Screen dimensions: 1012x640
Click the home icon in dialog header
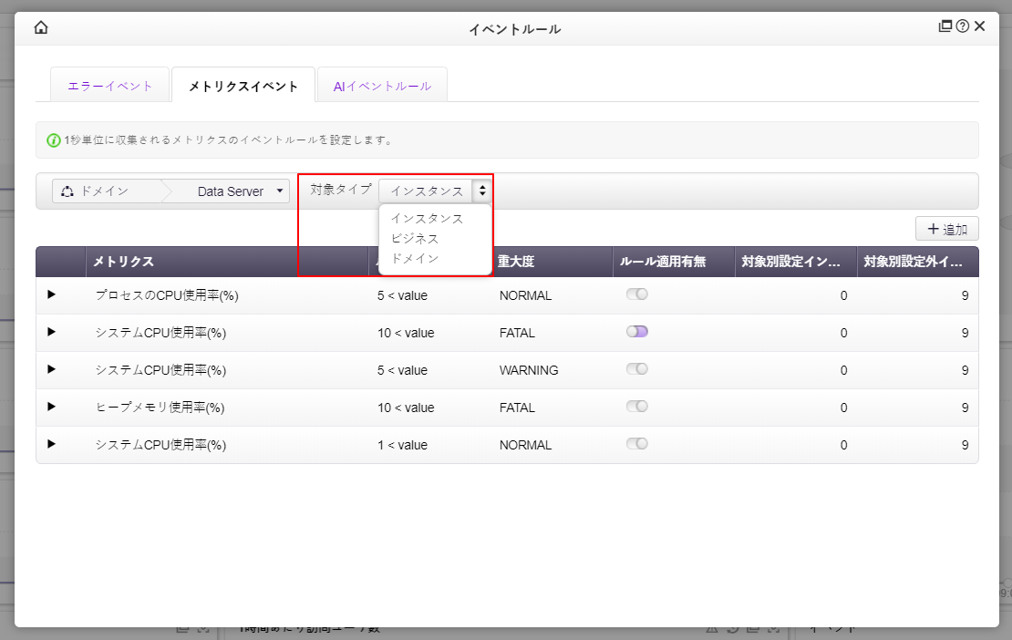point(40,27)
